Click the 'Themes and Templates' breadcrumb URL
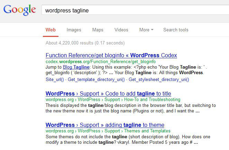Viewport: 229px width, 150px height. click(x=147, y=131)
